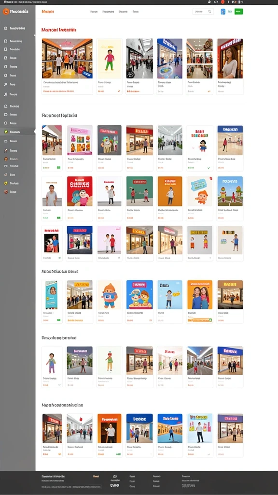278x495 pixels.
Task: Click the orange circular logo in sidebar header
Action: [5, 12]
